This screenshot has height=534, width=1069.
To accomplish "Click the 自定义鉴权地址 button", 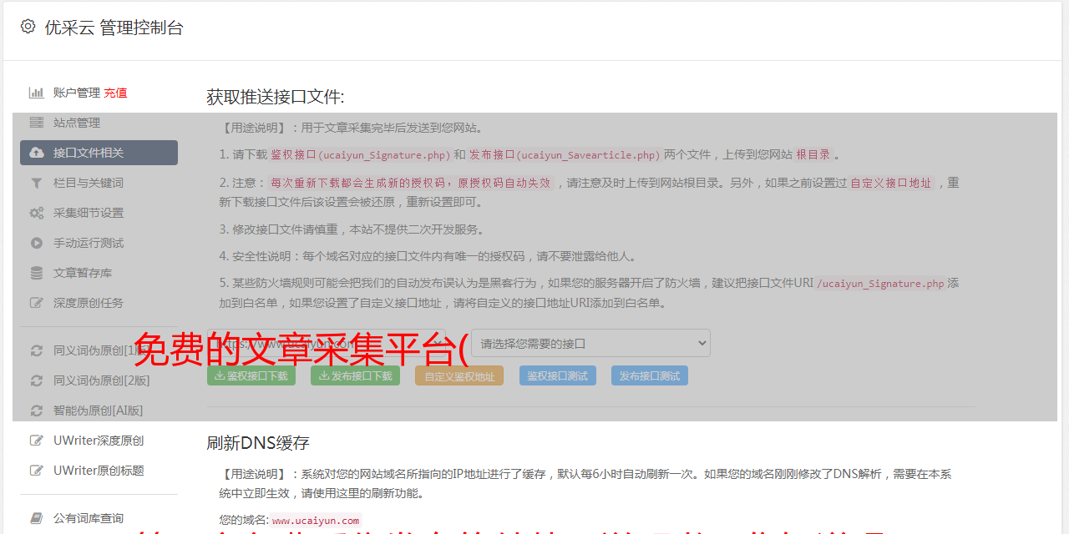I will pos(459,375).
